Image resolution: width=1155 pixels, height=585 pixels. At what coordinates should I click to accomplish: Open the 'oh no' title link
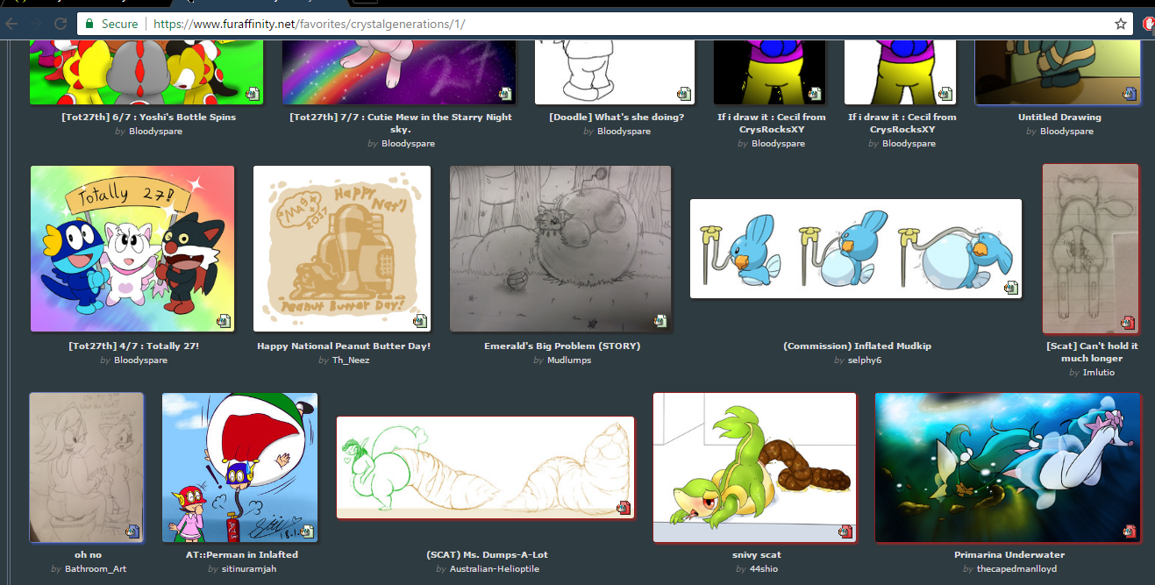[x=89, y=554]
